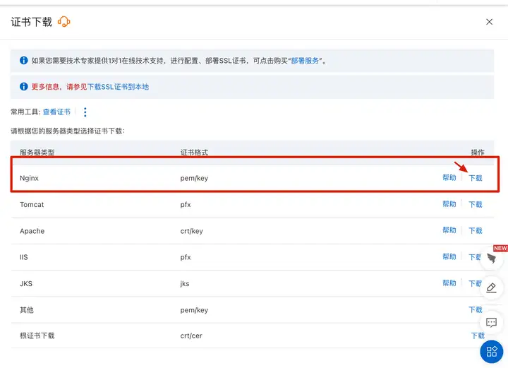Image resolution: width=508 pixels, height=368 pixels.
Task: Download the Tomcat pfx certificate
Action: [x=476, y=205]
